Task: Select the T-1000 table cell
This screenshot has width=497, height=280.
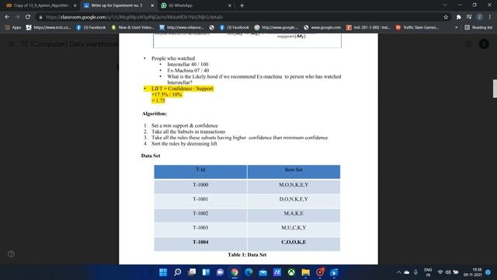Action: [x=200, y=186]
